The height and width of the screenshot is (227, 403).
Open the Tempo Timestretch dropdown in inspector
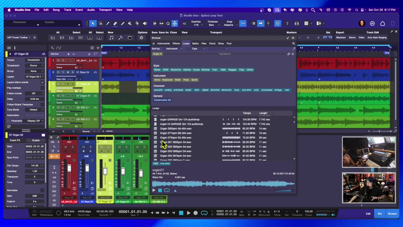[35, 60]
